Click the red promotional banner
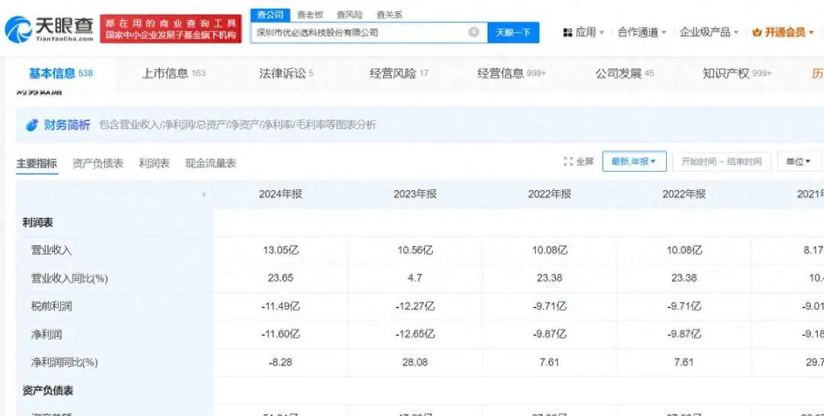824x416 pixels. [x=170, y=30]
